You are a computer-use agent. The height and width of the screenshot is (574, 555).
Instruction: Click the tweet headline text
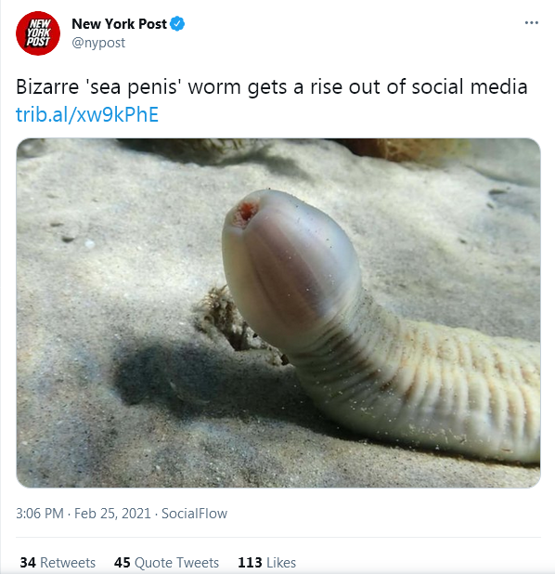[x=271, y=87]
